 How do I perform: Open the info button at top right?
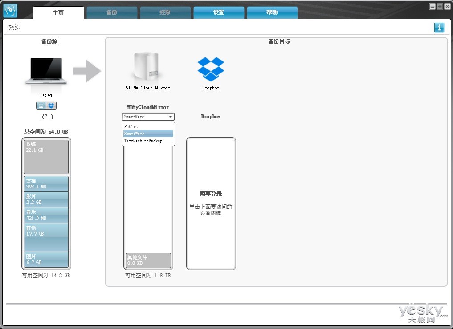pyautogui.click(x=439, y=28)
